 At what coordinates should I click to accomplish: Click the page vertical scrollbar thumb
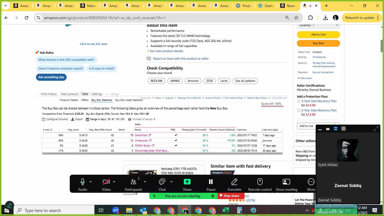point(382,46)
